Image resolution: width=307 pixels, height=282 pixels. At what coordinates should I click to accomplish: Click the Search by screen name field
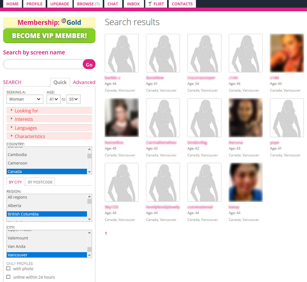tap(43, 64)
